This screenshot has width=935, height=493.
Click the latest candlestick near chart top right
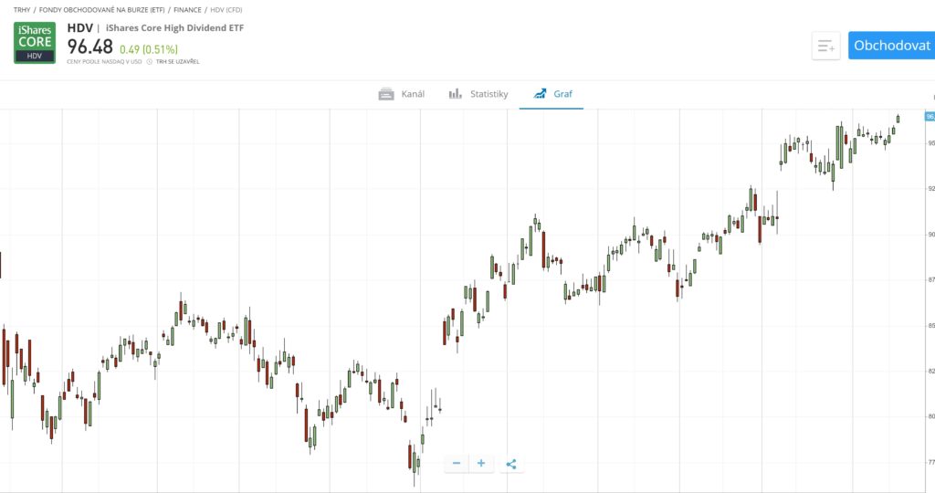[x=898, y=119]
